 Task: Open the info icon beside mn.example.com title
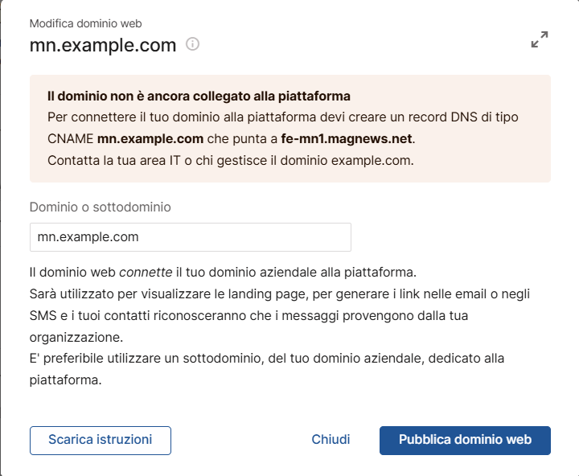coord(192,44)
